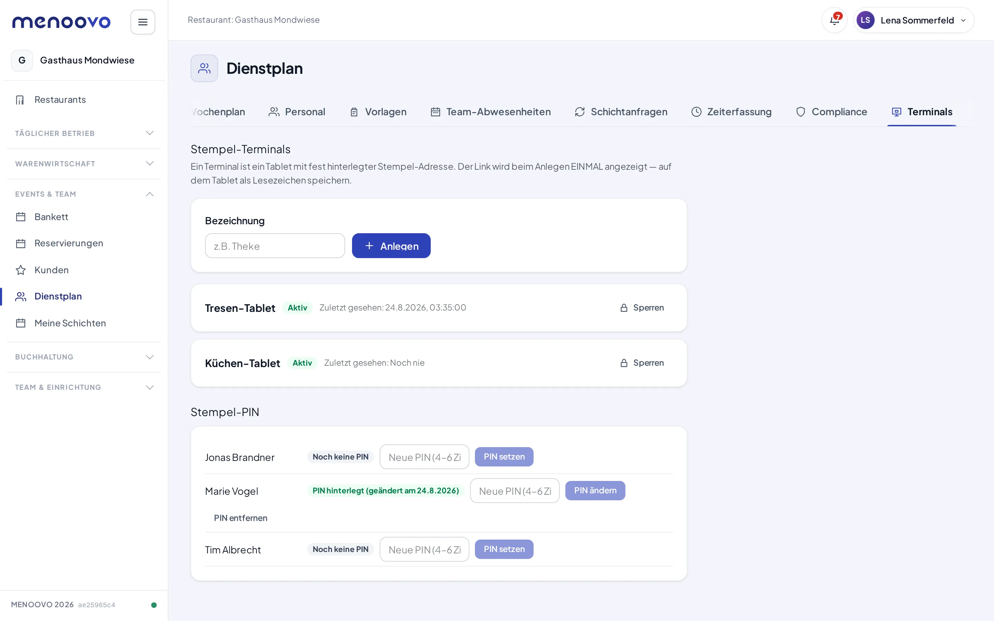
Task: Open Reservierungen in the sidebar
Action: [84, 244]
